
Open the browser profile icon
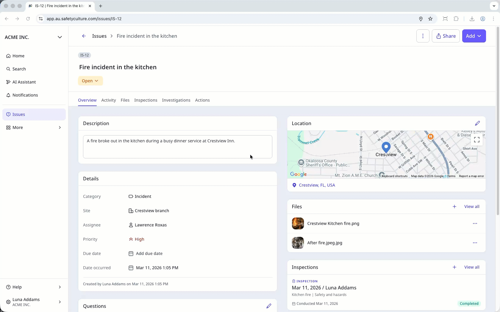pyautogui.click(x=483, y=19)
